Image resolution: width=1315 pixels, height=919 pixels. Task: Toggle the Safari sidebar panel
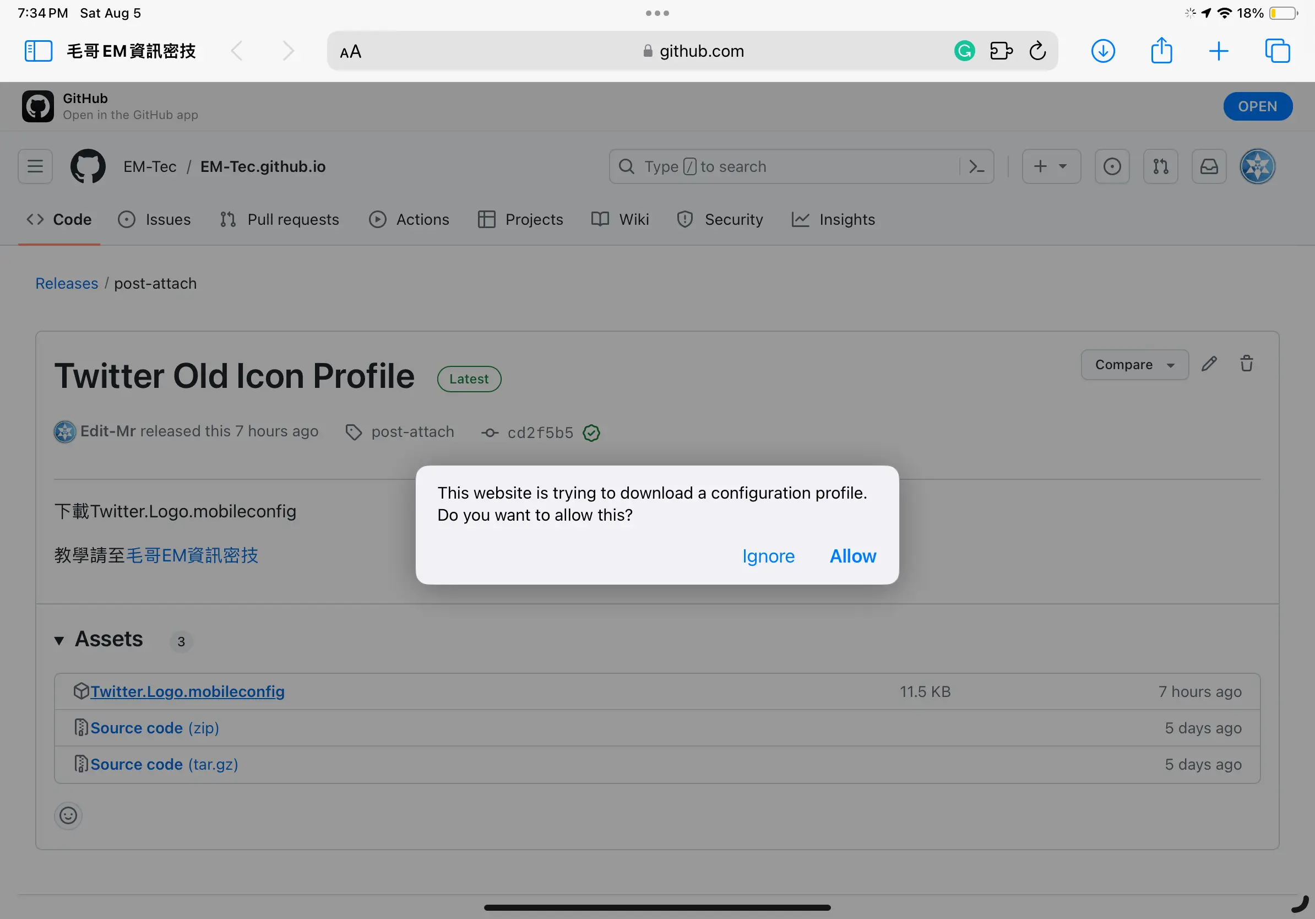[39, 51]
